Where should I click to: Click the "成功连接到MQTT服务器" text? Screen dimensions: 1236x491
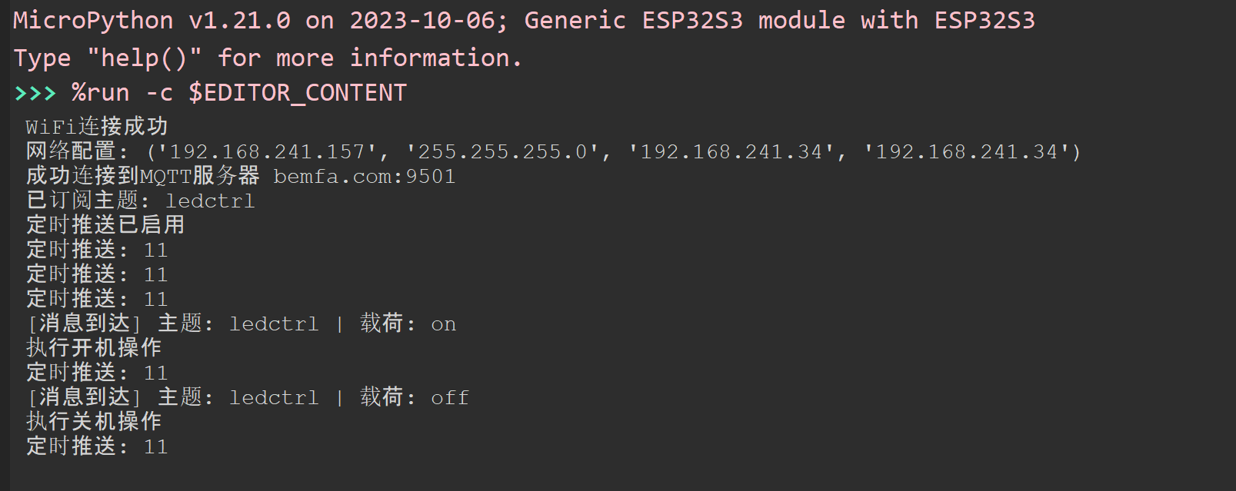coord(142,176)
